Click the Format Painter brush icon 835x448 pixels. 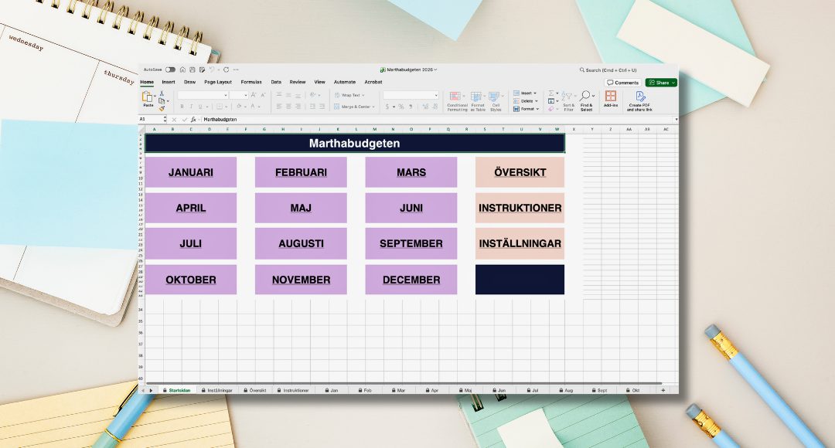(162, 108)
